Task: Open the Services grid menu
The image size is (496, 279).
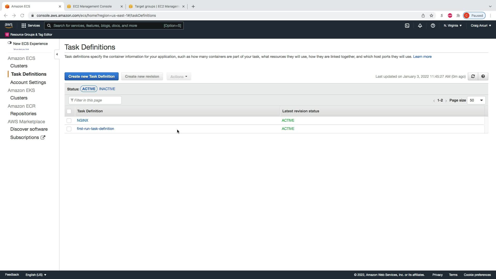Action: point(30,26)
